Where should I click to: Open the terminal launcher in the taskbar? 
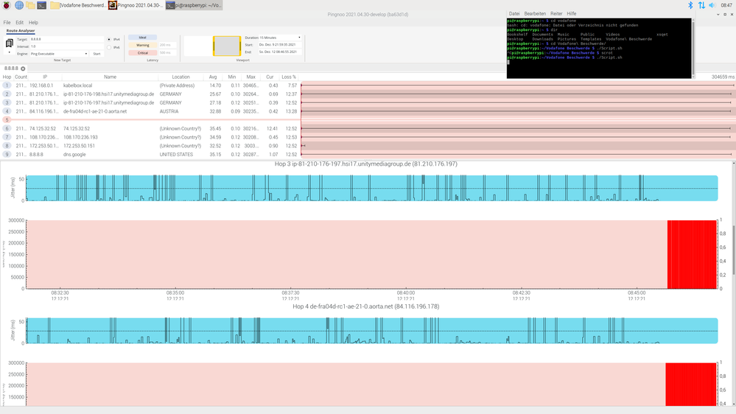[43, 5]
